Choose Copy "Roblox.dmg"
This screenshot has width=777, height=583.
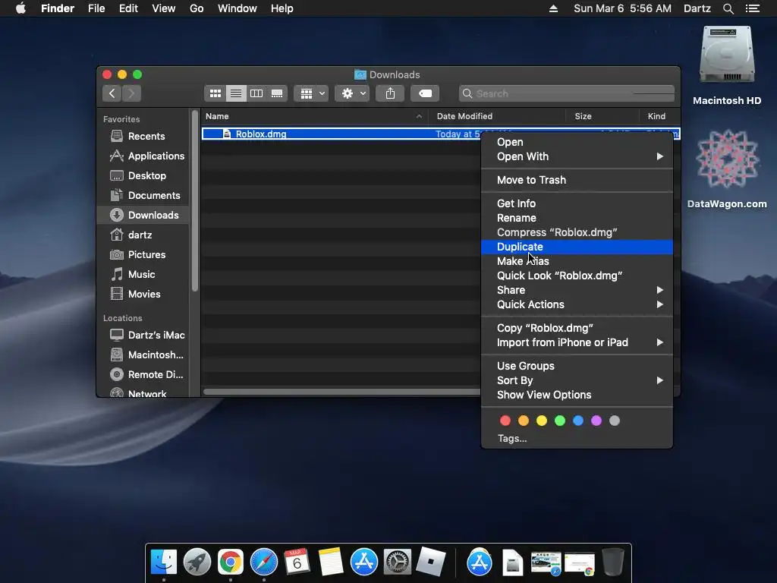pos(577,328)
